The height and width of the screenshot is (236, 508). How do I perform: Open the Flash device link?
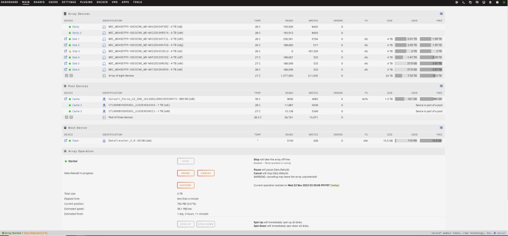[x=76, y=141]
